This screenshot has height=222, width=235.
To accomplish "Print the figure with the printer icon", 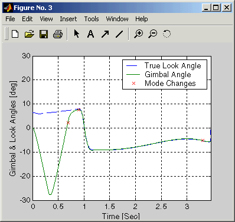I will coord(58,34).
